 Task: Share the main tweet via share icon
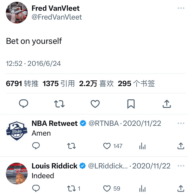(167, 104)
